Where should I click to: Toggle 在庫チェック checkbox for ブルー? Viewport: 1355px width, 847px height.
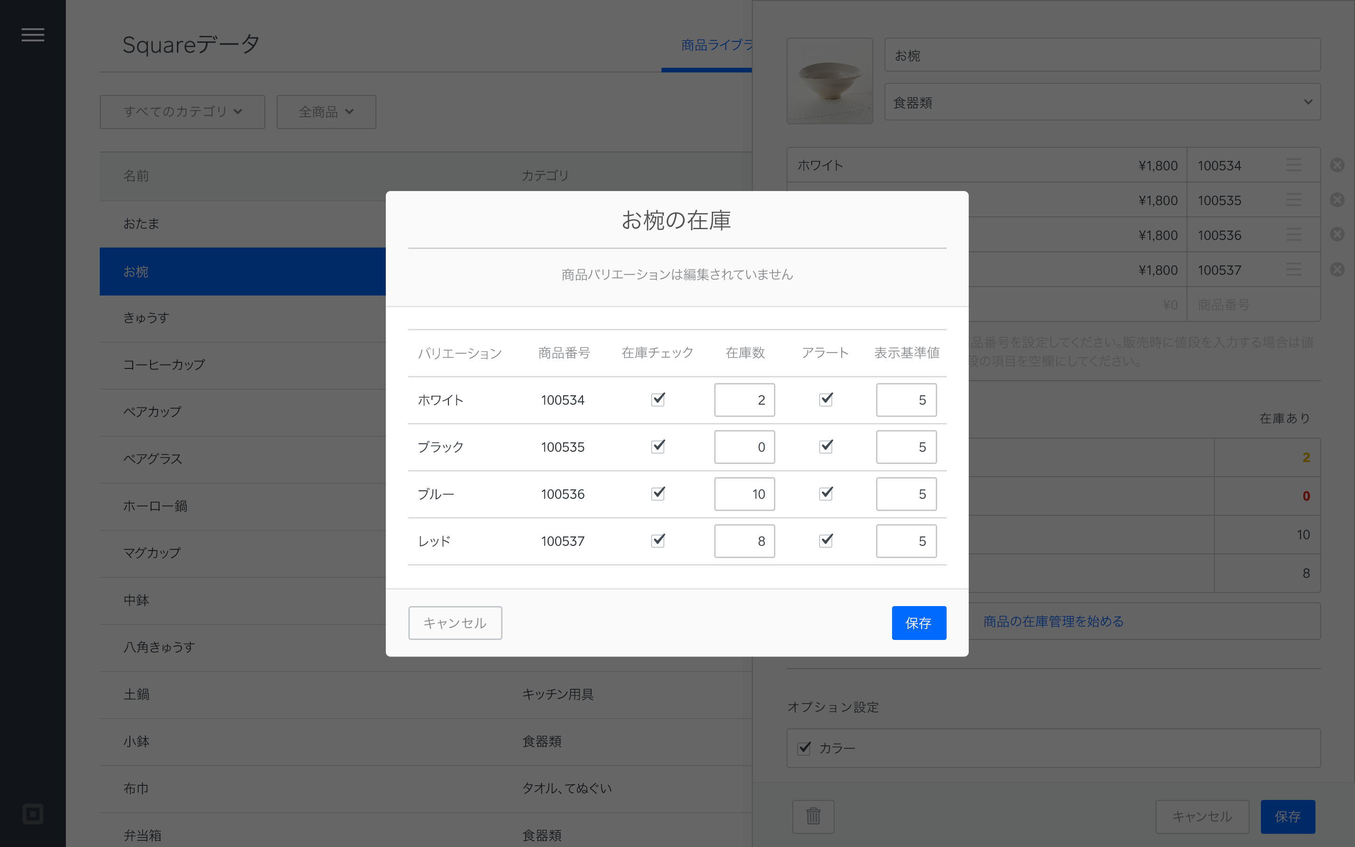658,494
